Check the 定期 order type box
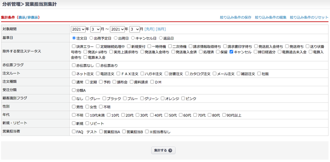This screenshot has height=162, width=330. click(87, 82)
